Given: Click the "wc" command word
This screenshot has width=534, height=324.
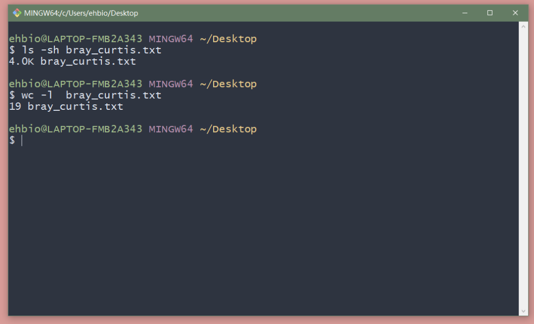Looking at the screenshot, I should 28,95.
